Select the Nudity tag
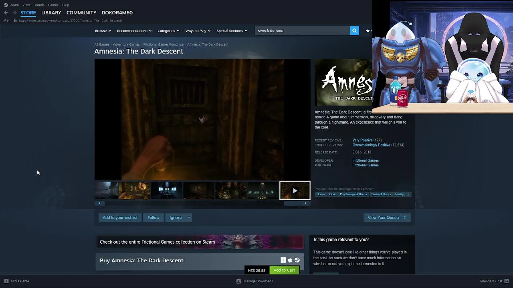 [399, 194]
